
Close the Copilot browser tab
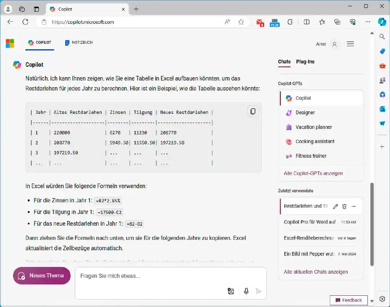(123, 9)
